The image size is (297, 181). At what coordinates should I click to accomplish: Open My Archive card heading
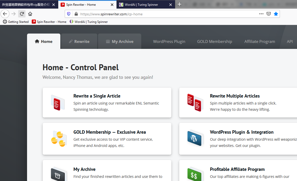(85, 169)
